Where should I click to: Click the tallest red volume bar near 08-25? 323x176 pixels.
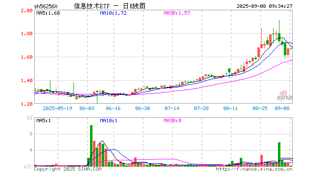pyautogui.click(x=262, y=161)
